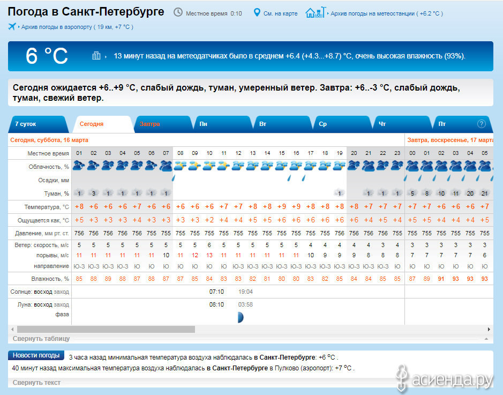Select the Сегодня tab
The image size is (503, 395).
pyautogui.click(x=103, y=124)
